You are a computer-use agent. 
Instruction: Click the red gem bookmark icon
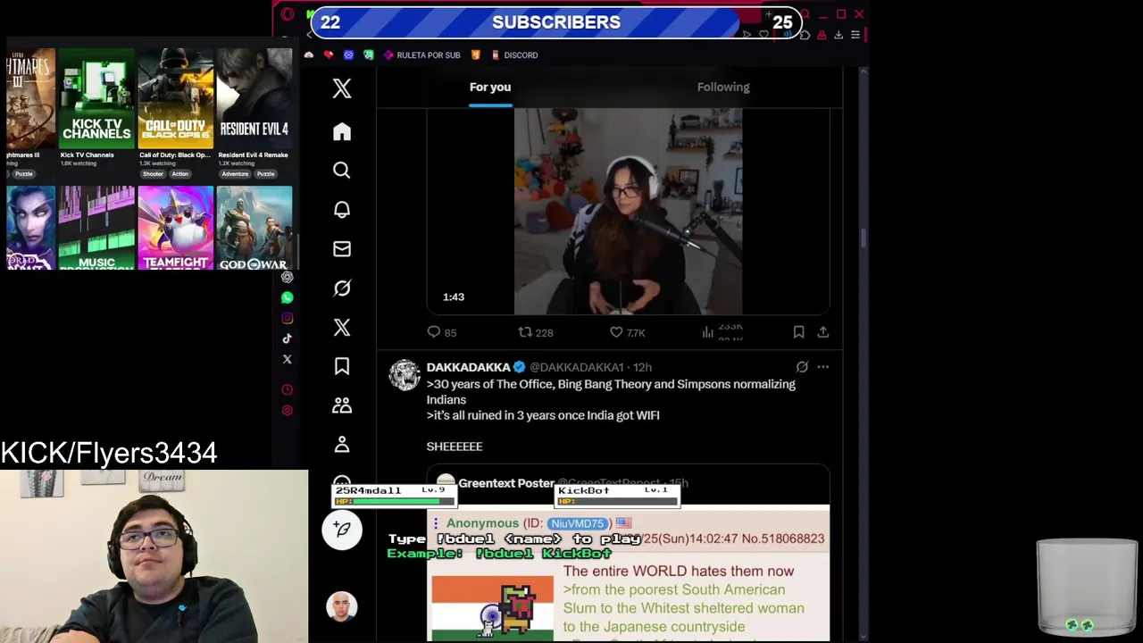329,55
